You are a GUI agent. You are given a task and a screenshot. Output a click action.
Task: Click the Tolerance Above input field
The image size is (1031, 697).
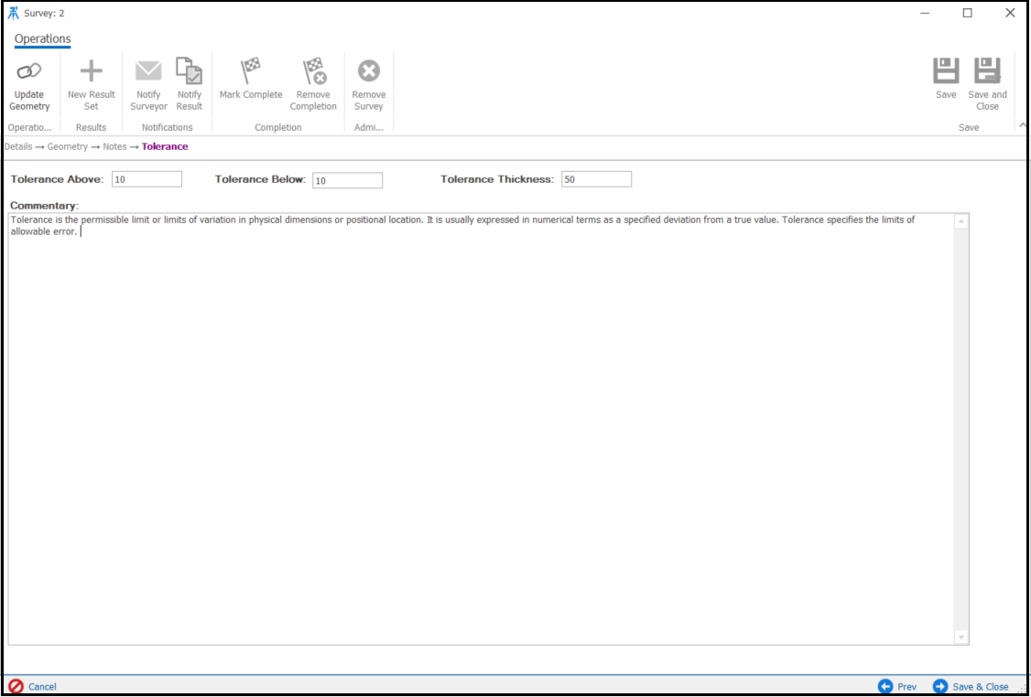click(147, 179)
